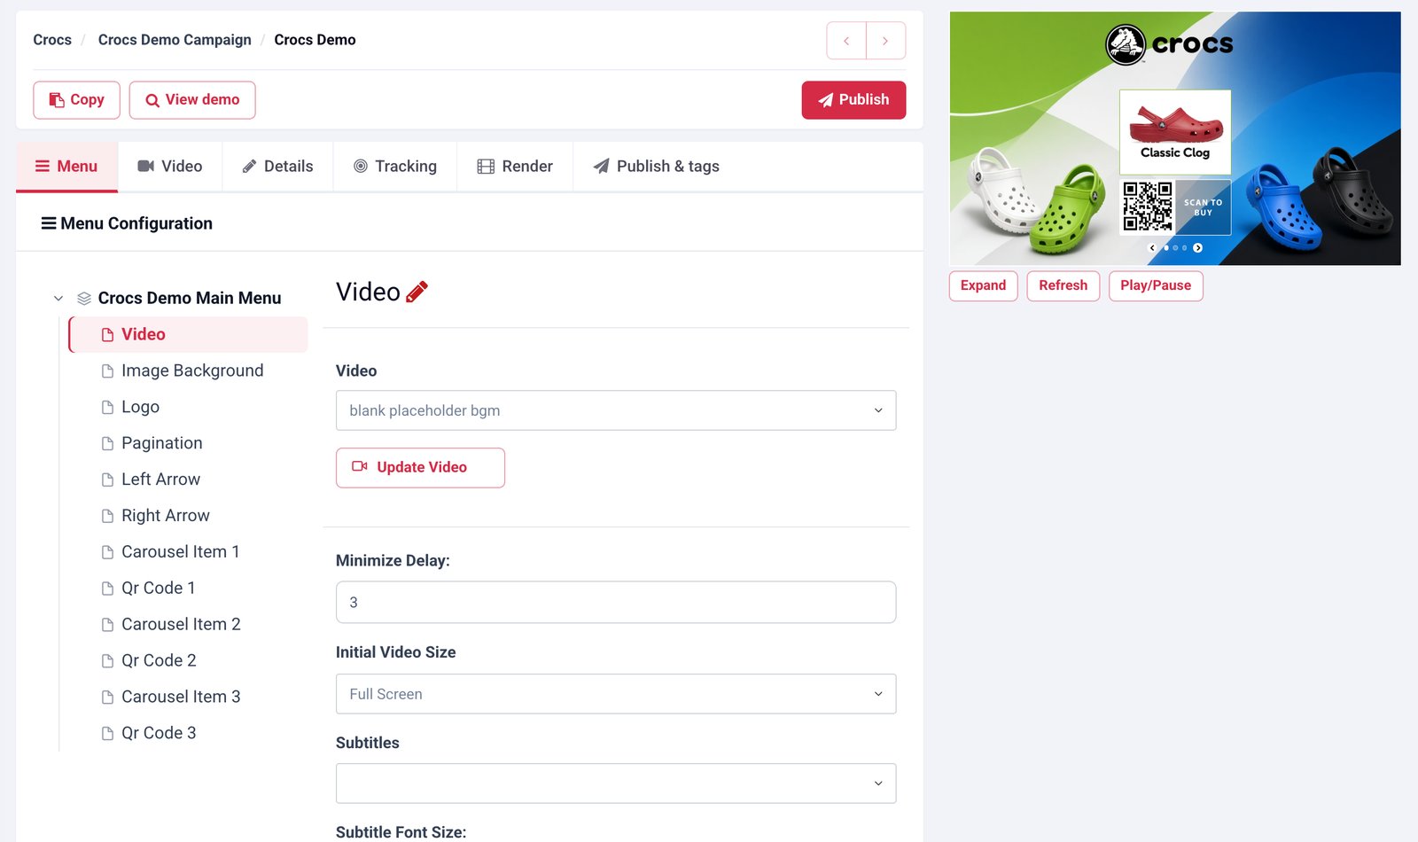Select Qr Code 3 in the tree
The height and width of the screenshot is (842, 1418).
point(159,735)
